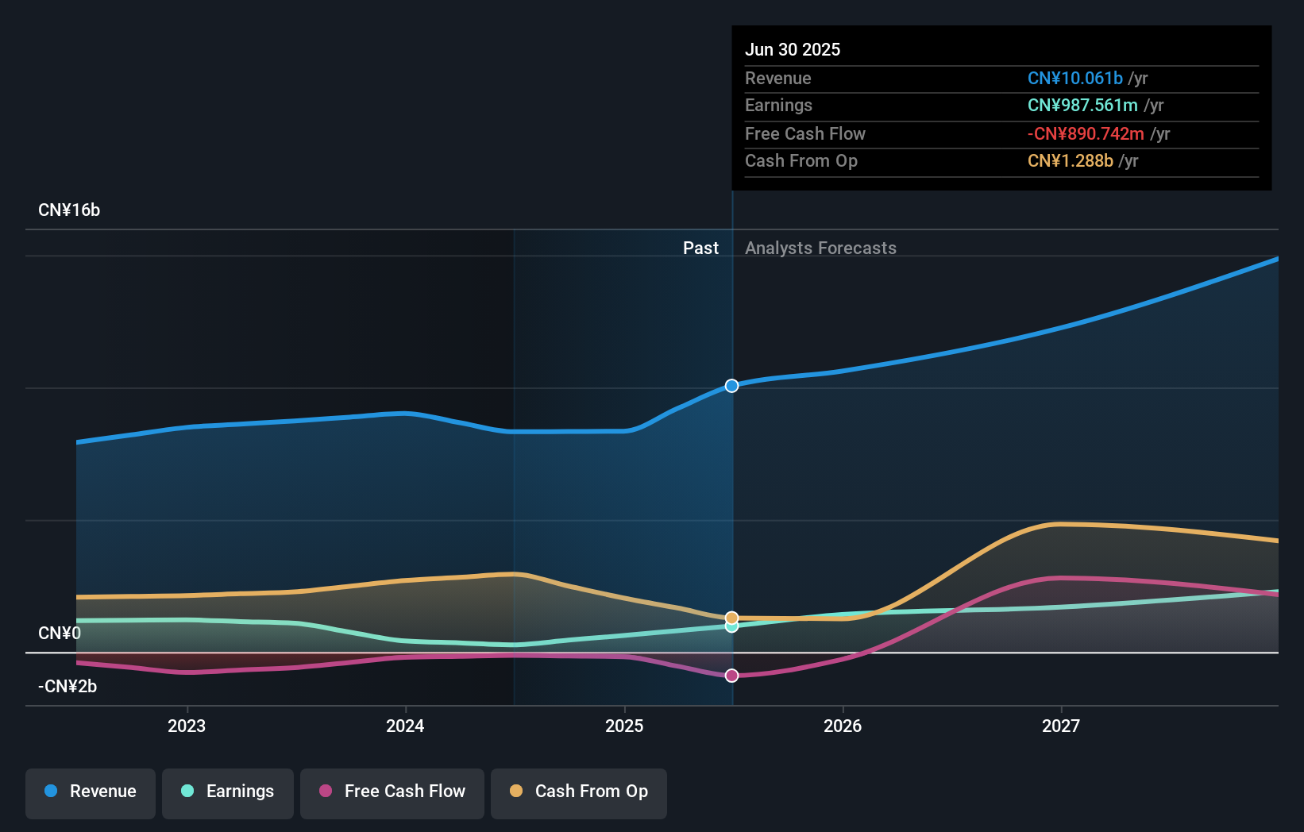Select the Earnings teal data point
The height and width of the screenshot is (832, 1304).
click(x=732, y=626)
